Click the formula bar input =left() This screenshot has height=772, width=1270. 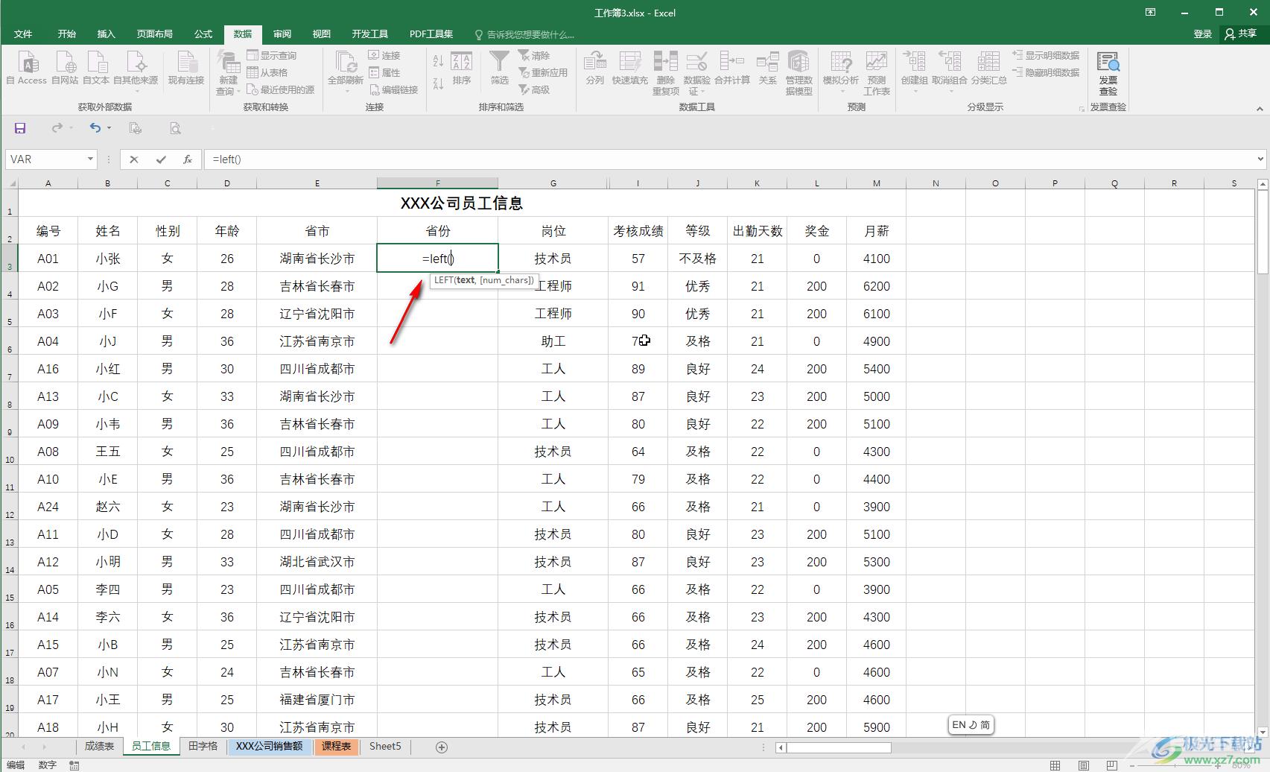click(729, 159)
